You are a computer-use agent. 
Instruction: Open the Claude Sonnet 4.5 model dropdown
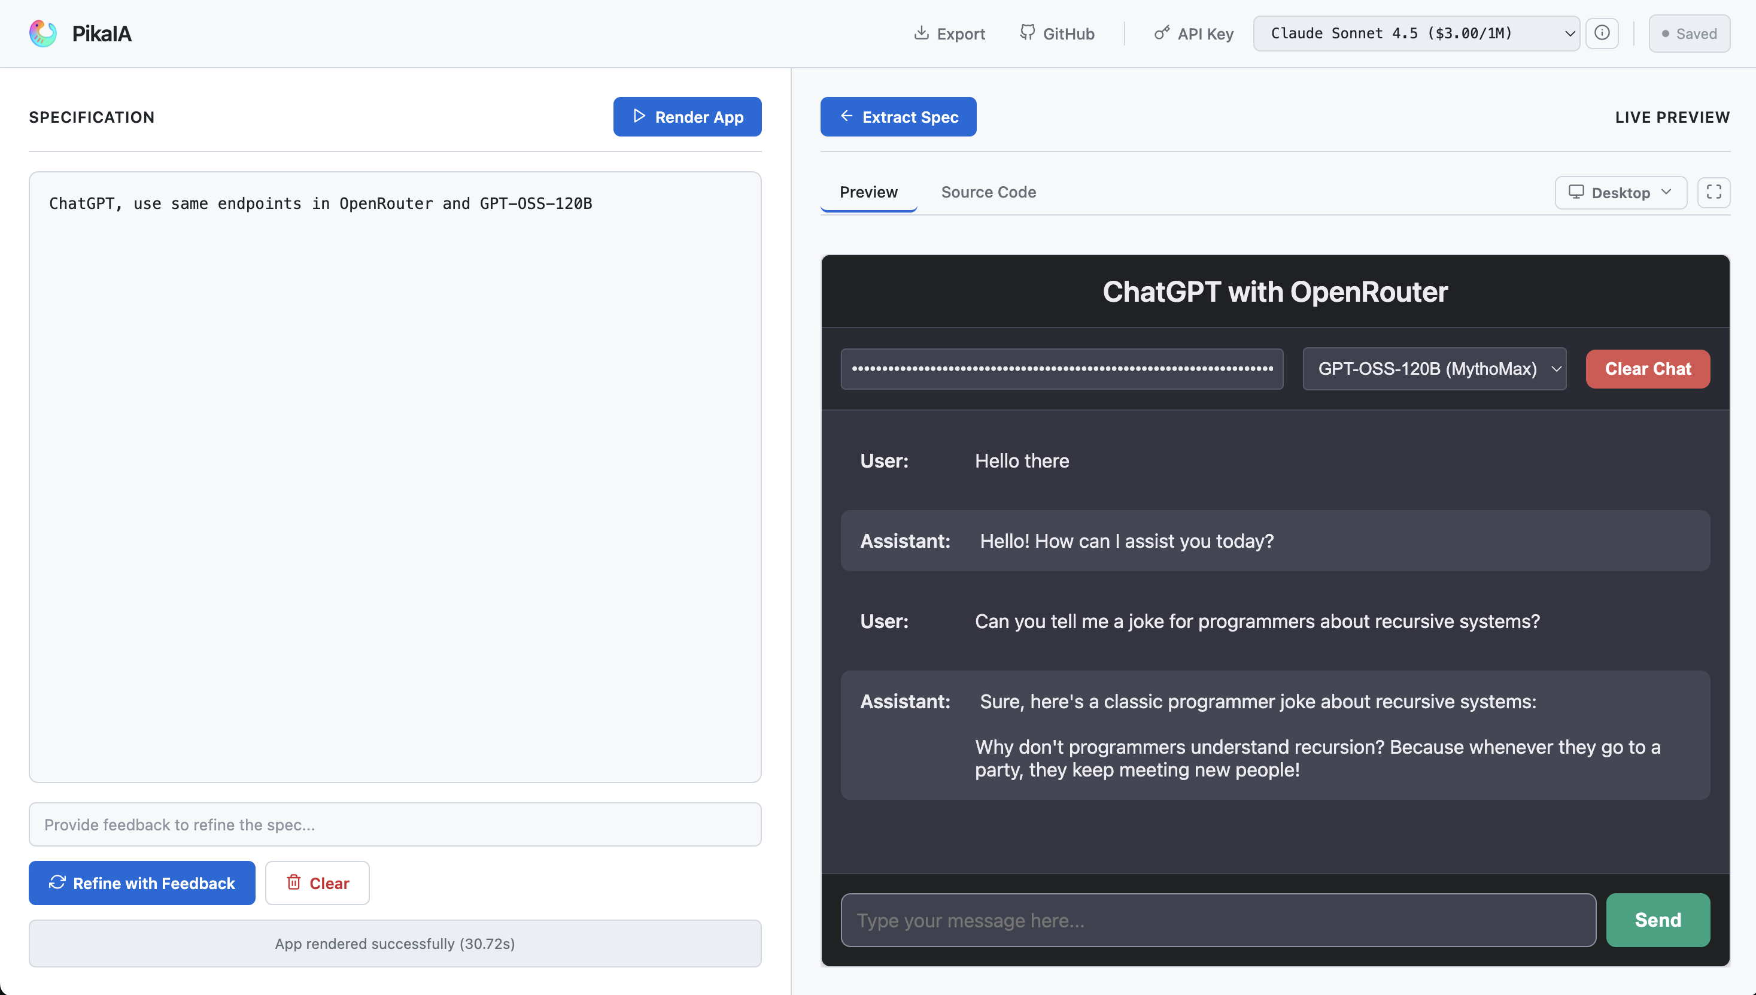click(1416, 33)
